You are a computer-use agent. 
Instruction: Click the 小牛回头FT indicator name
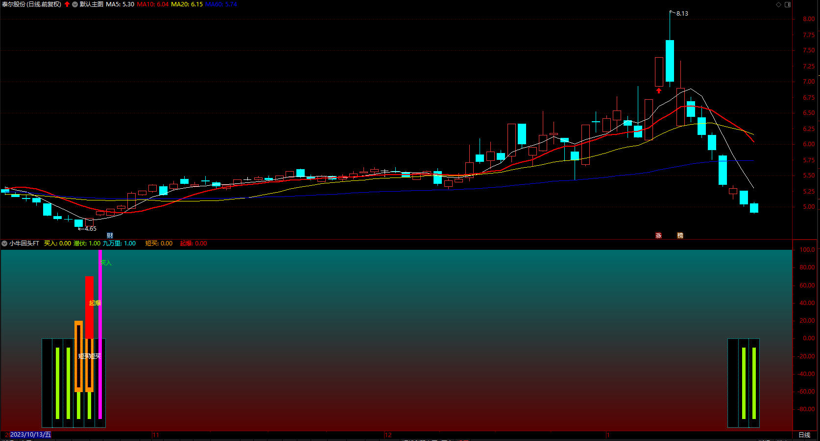(24, 243)
